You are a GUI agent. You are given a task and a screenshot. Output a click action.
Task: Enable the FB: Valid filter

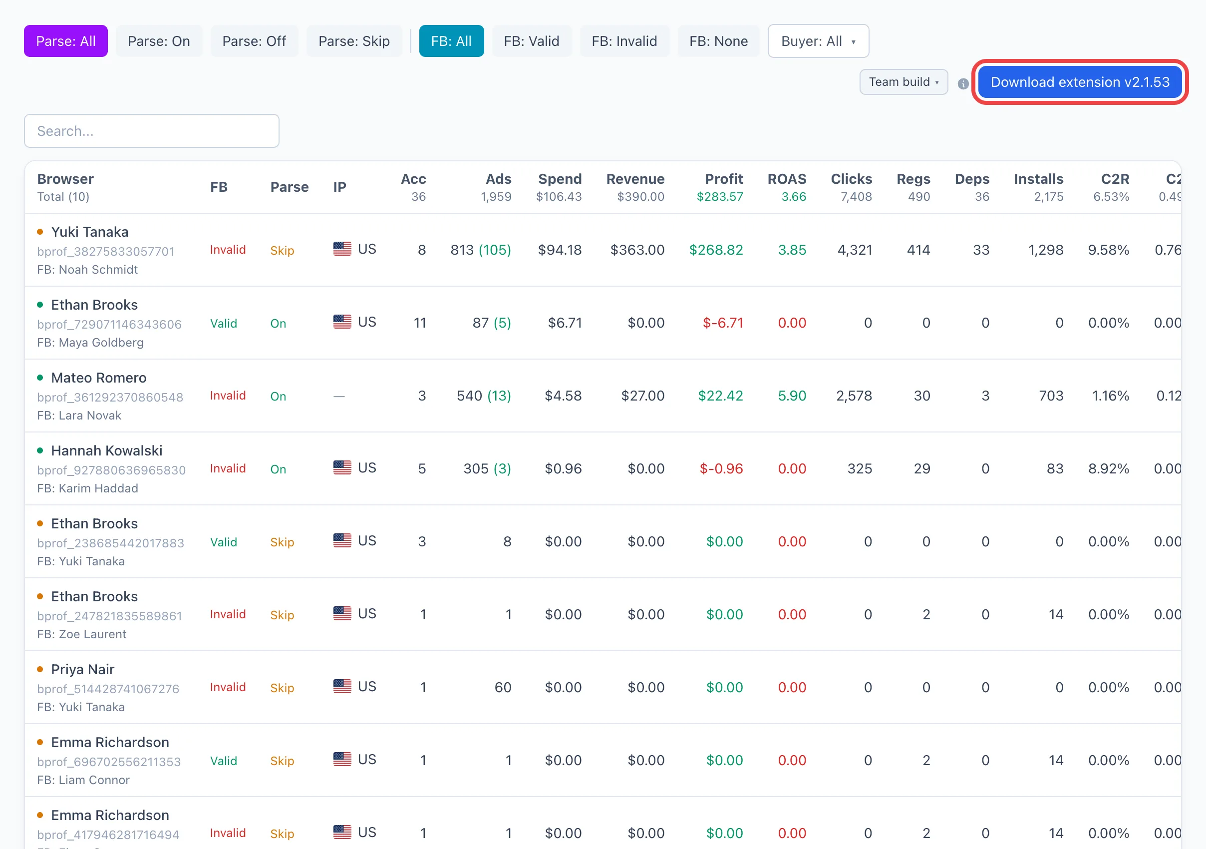pyautogui.click(x=532, y=41)
